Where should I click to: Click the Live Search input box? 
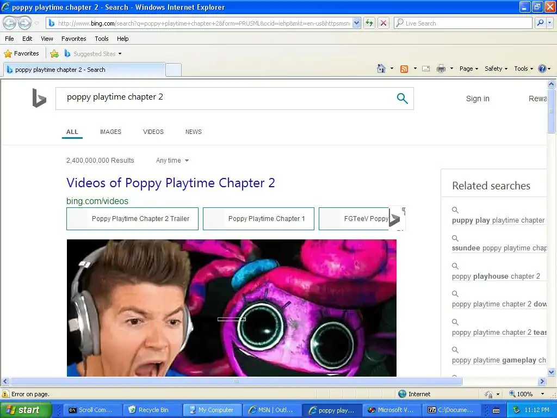click(463, 23)
